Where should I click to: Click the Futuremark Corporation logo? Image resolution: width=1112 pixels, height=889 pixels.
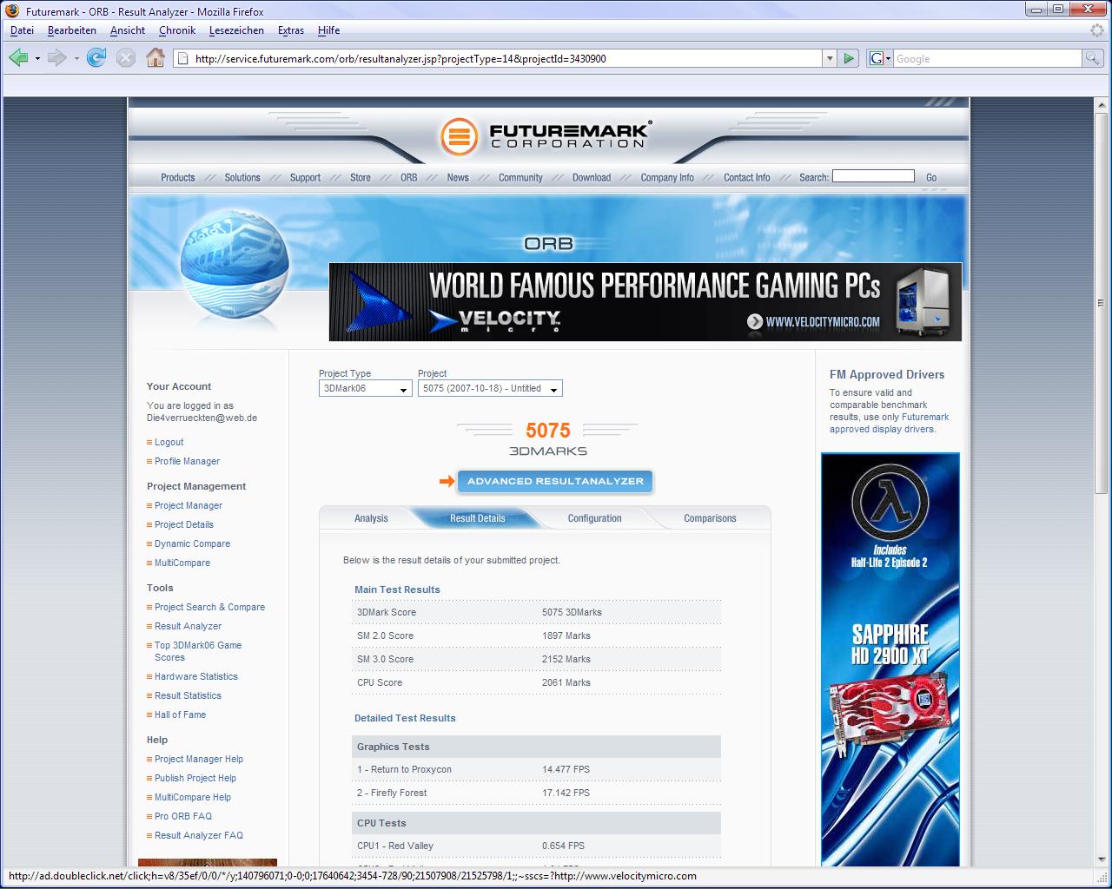pyautogui.click(x=546, y=135)
